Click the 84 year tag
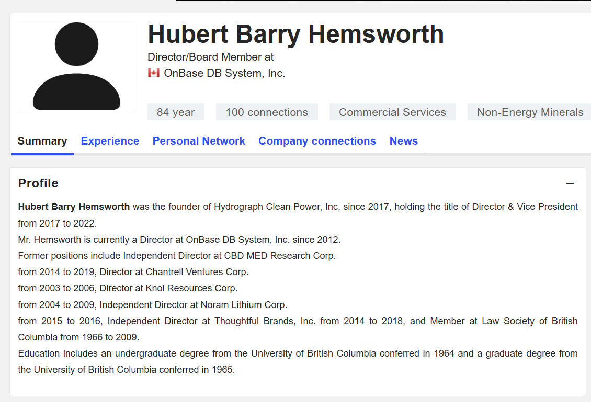 tap(176, 112)
